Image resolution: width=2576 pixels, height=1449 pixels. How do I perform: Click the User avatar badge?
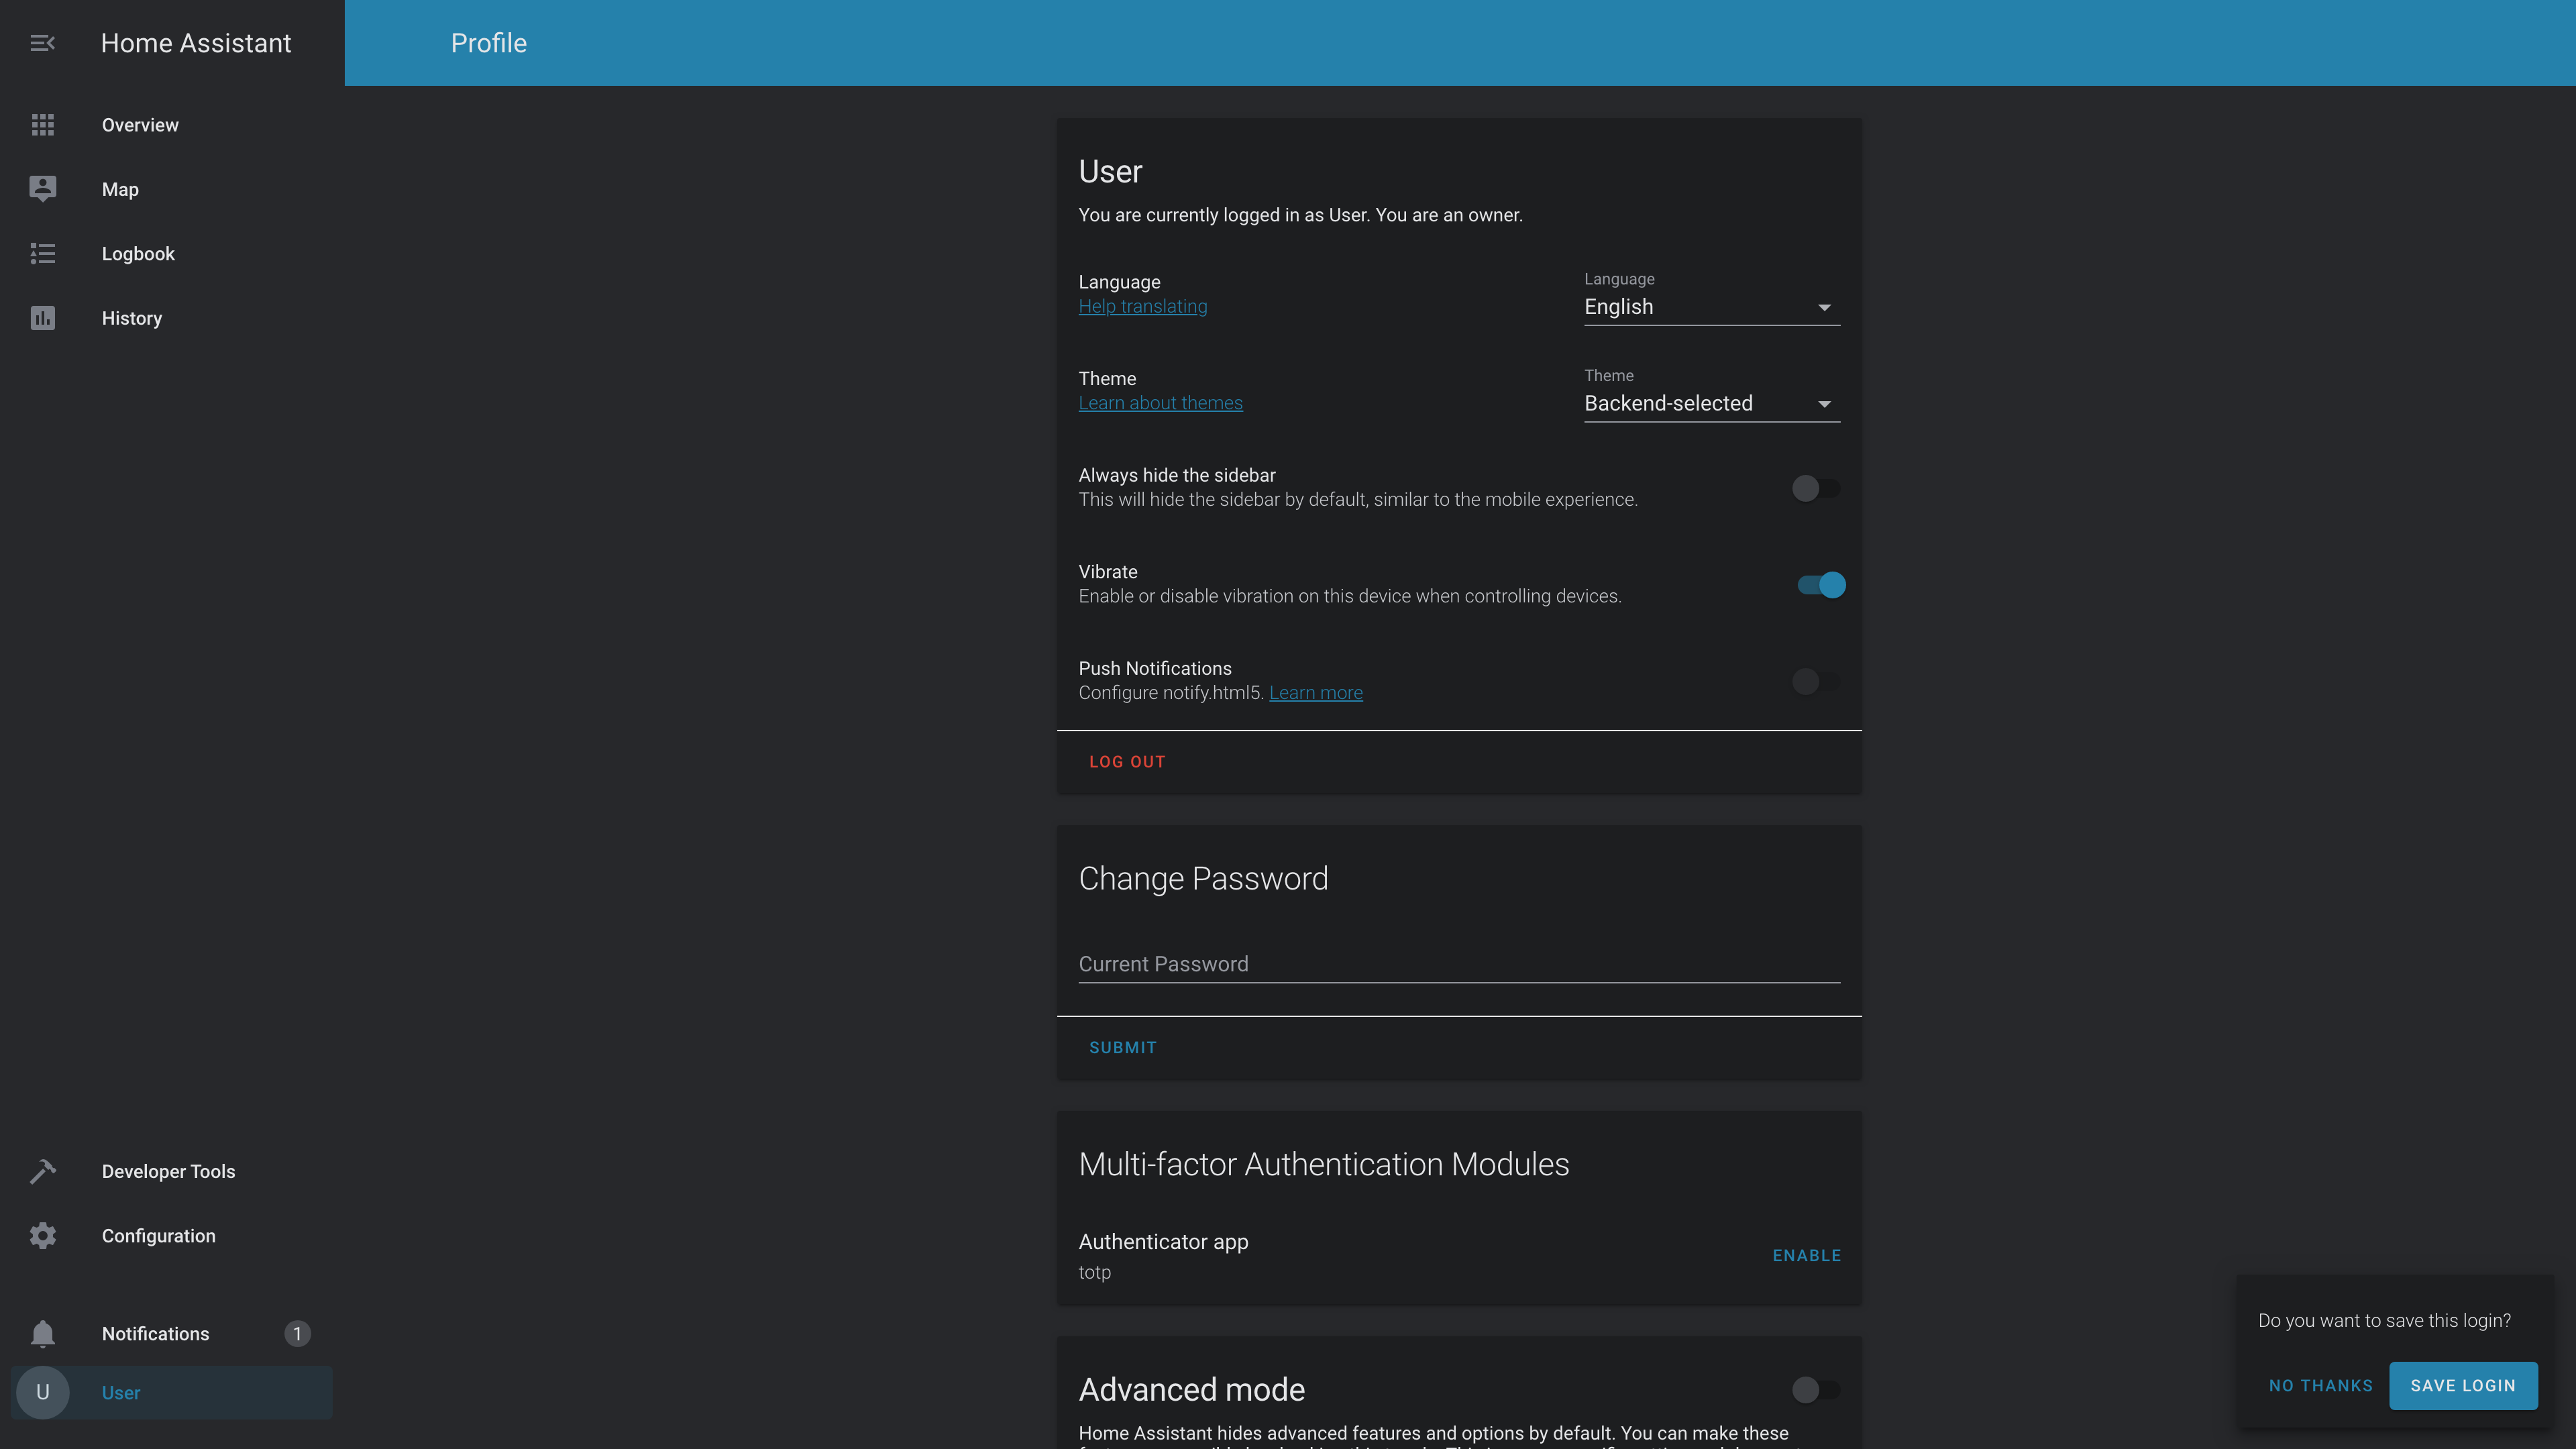(42, 1392)
